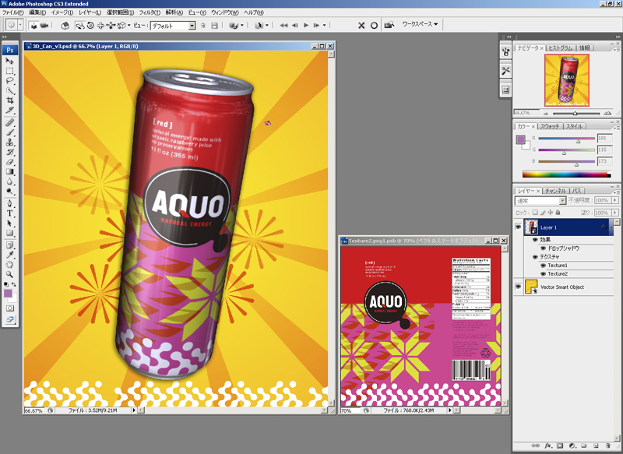Select the Crop tool in toolbox
The width and height of the screenshot is (623, 454).
tap(10, 100)
